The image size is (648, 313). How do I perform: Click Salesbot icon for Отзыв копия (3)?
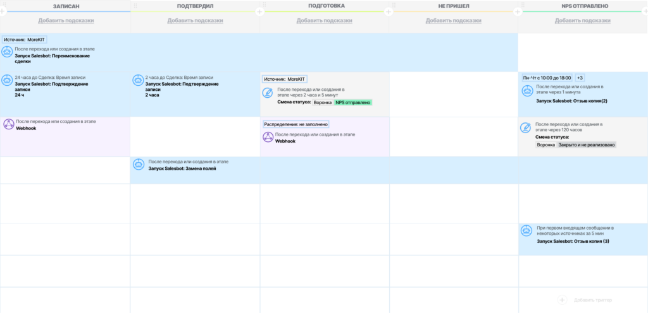(x=526, y=231)
